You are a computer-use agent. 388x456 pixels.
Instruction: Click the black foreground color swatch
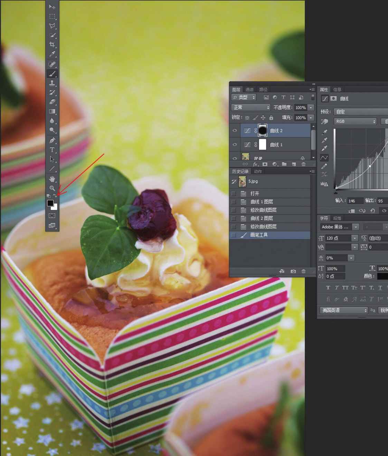(x=50, y=203)
